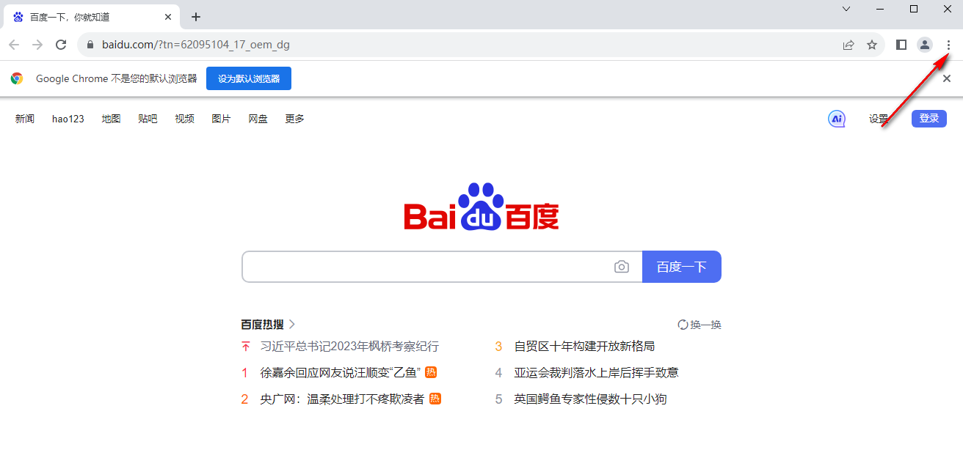Open the 地图 link
The height and width of the screenshot is (466, 963).
coord(111,119)
